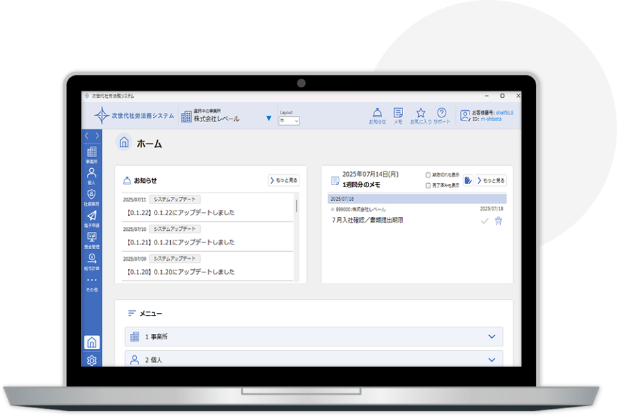Click the お知らせ bell icon in header
The width and height of the screenshot is (617, 416).
pyautogui.click(x=377, y=115)
